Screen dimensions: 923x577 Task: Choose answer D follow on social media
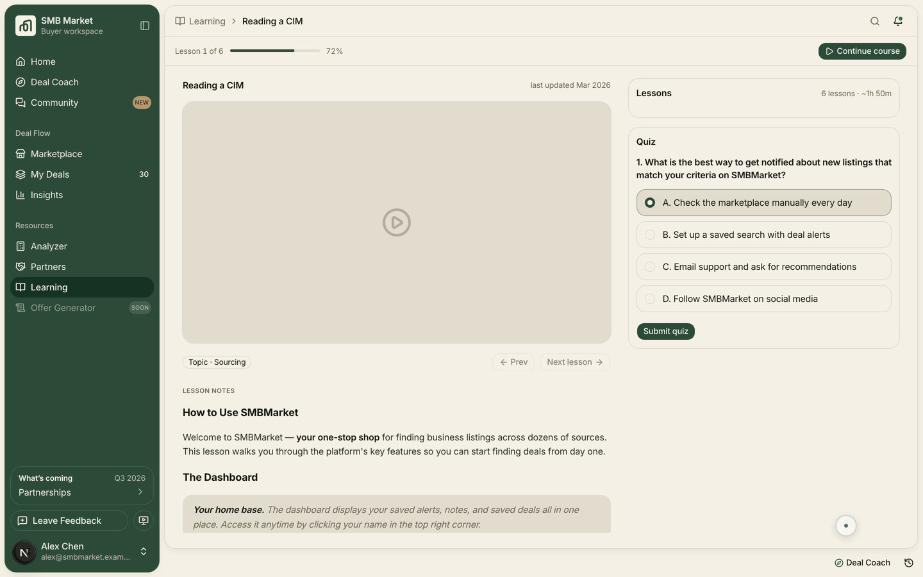coord(763,299)
